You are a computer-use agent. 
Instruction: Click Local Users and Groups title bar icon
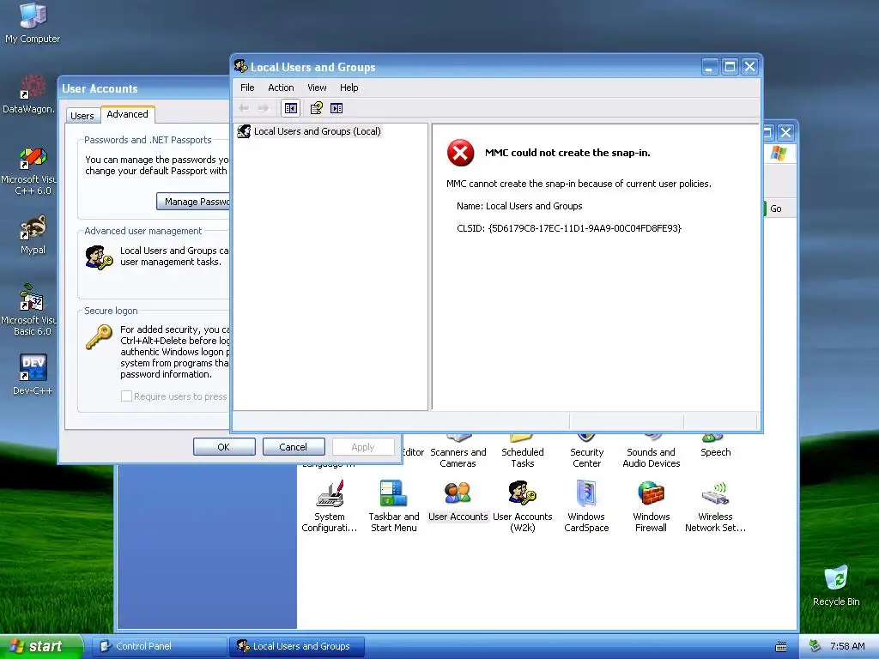(241, 66)
